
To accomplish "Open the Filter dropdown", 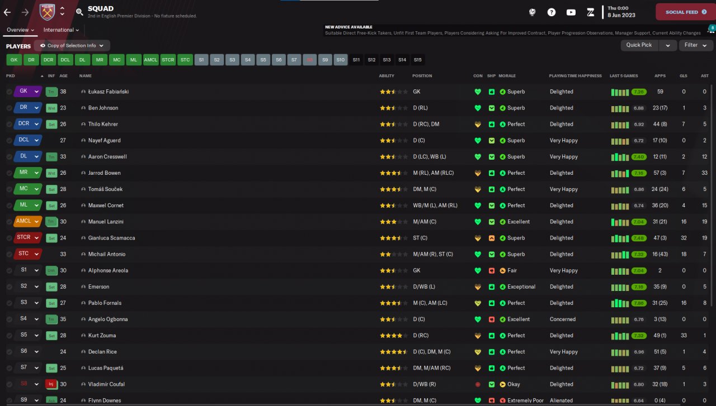I will [695, 45].
